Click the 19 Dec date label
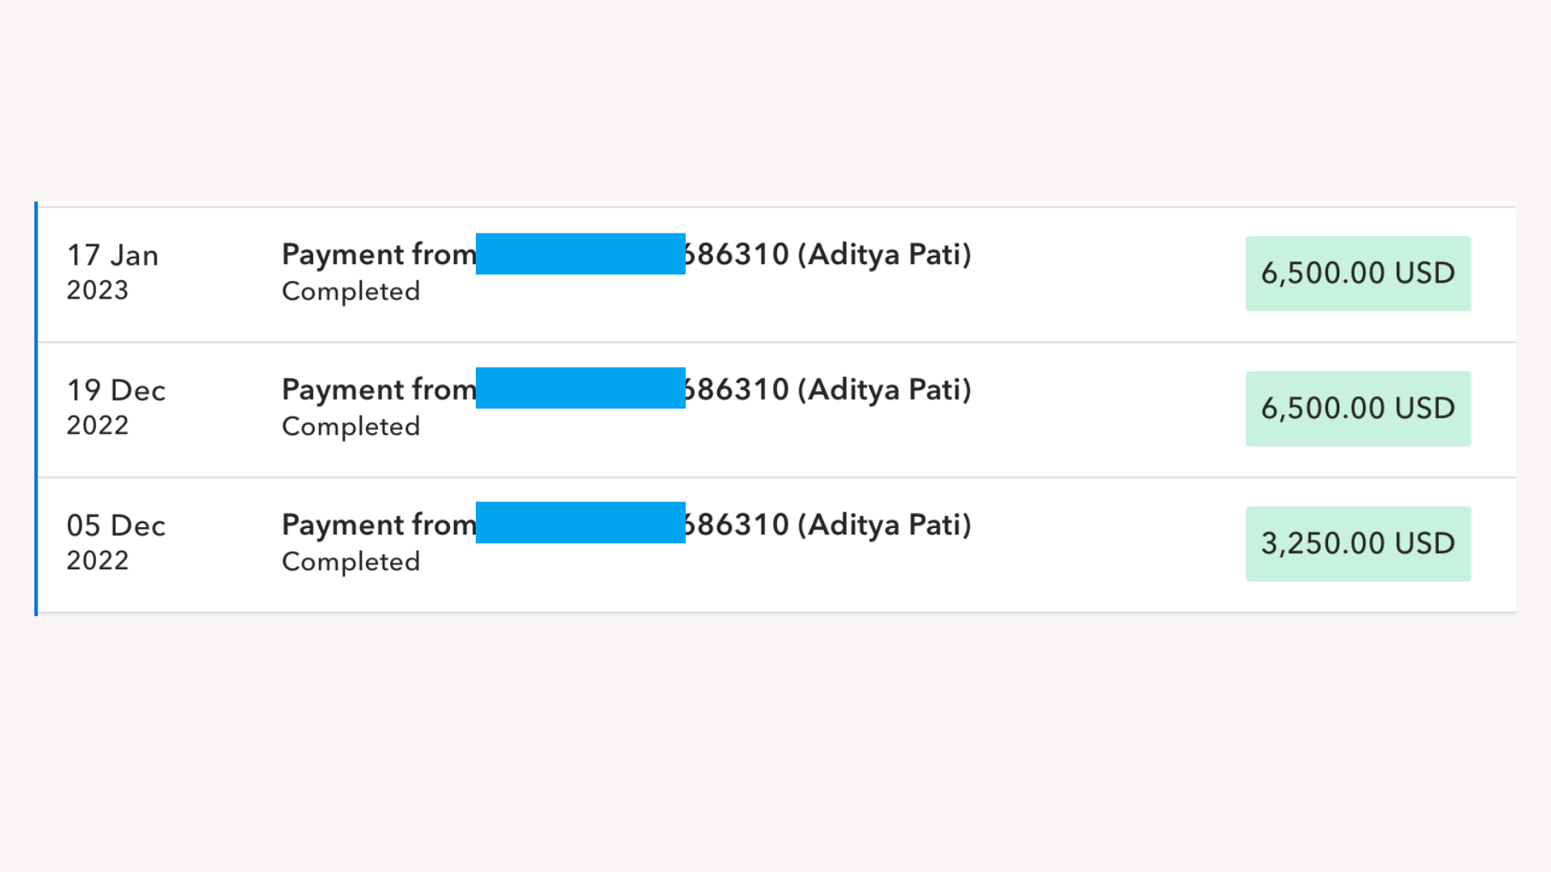 click(x=116, y=391)
